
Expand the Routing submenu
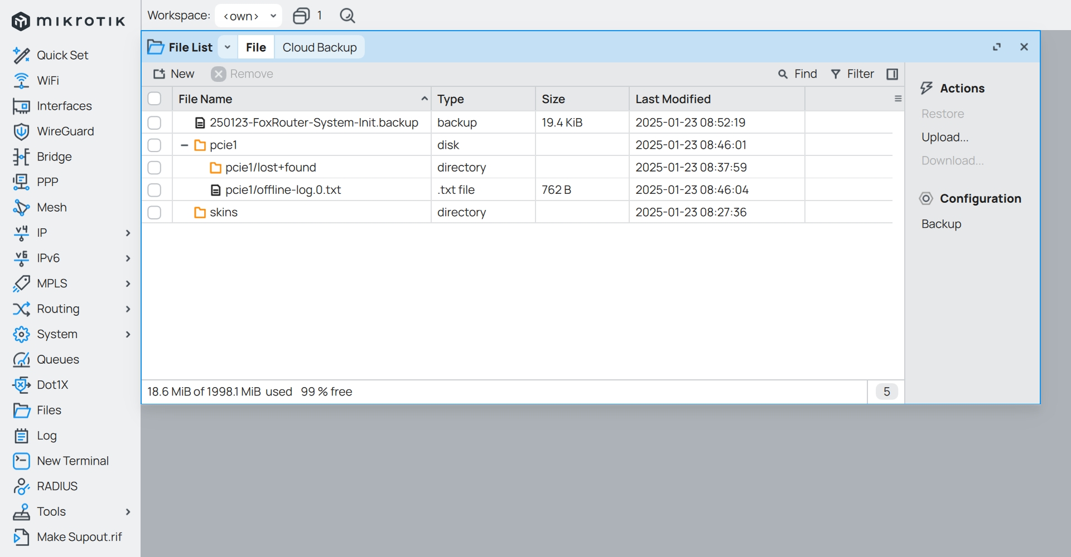click(128, 309)
